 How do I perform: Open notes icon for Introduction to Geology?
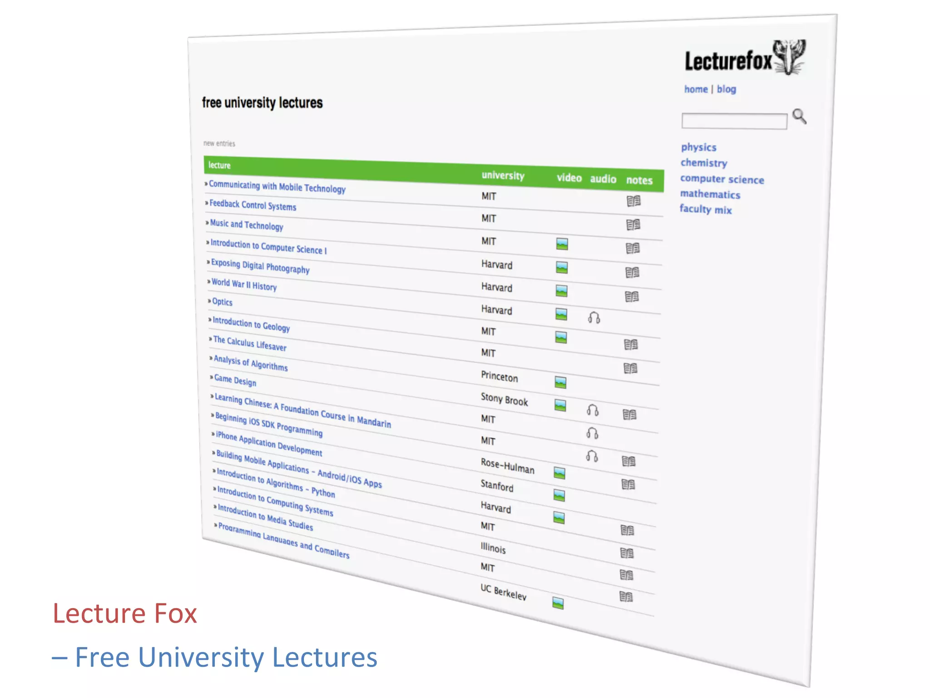630,368
